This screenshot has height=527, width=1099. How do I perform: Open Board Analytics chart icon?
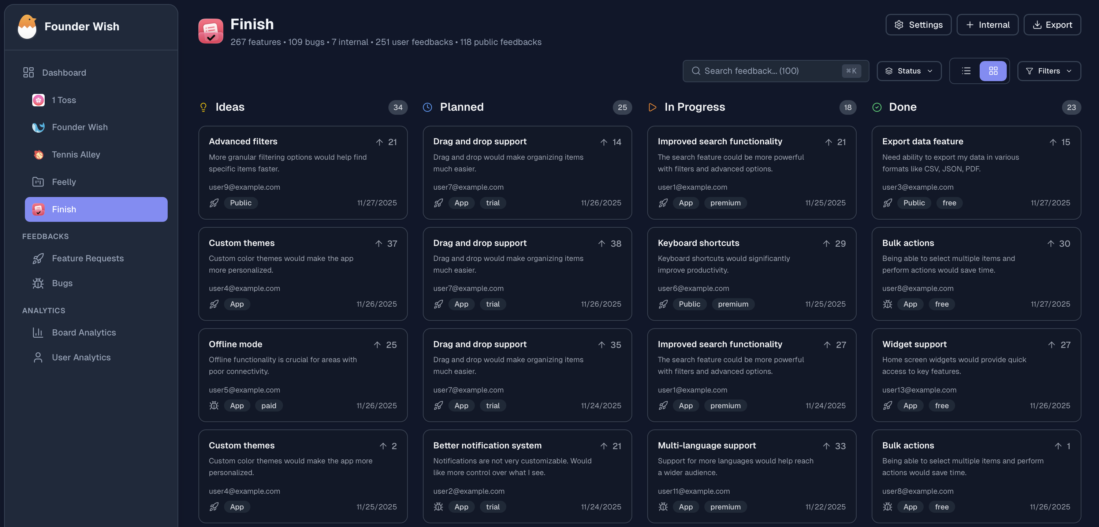38,332
